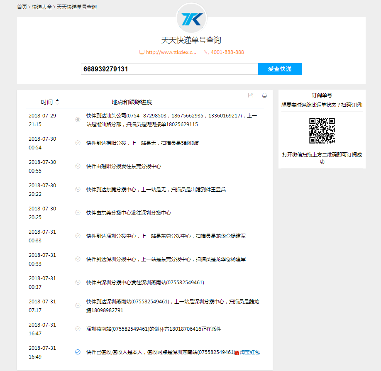This screenshot has width=381, height=371.
Task: Click the monitor icon before the website URL
Action: click(x=142, y=52)
